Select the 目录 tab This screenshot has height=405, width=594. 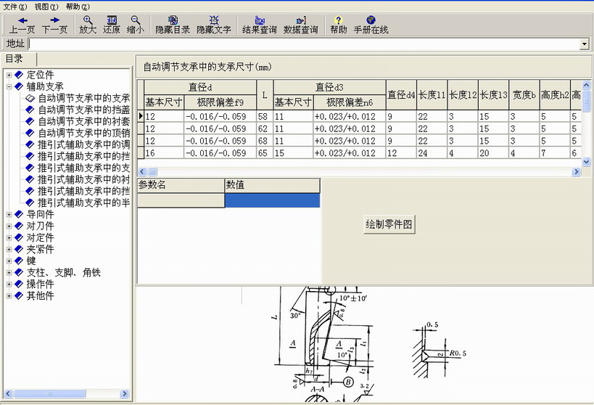pos(19,60)
